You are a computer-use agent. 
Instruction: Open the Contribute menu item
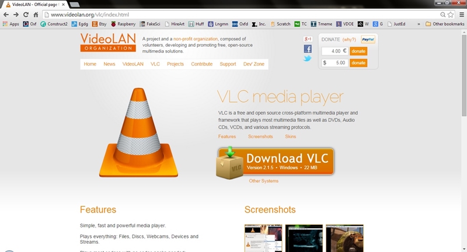[202, 64]
